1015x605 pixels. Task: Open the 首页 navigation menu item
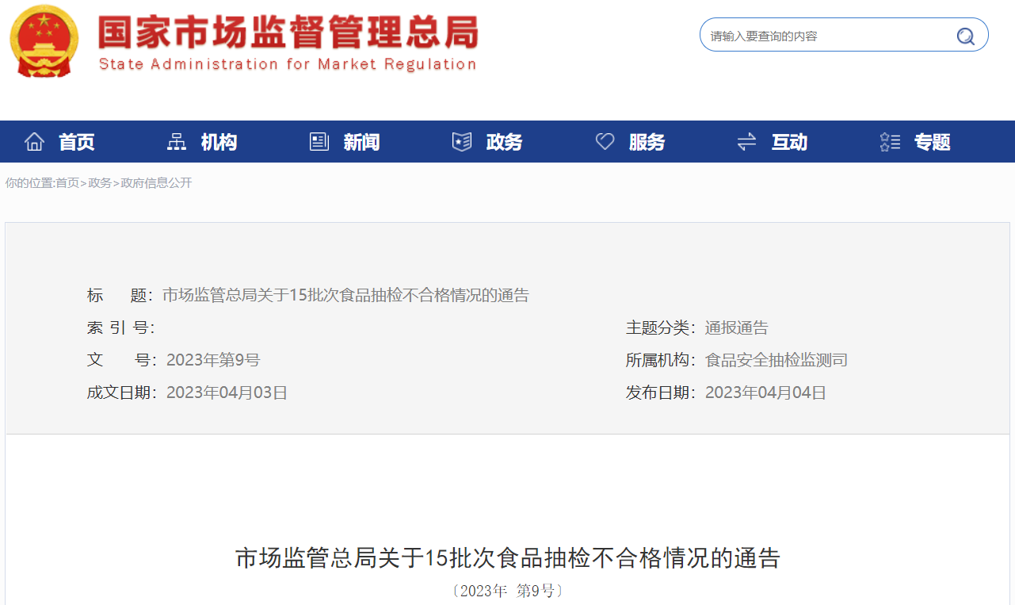click(77, 142)
